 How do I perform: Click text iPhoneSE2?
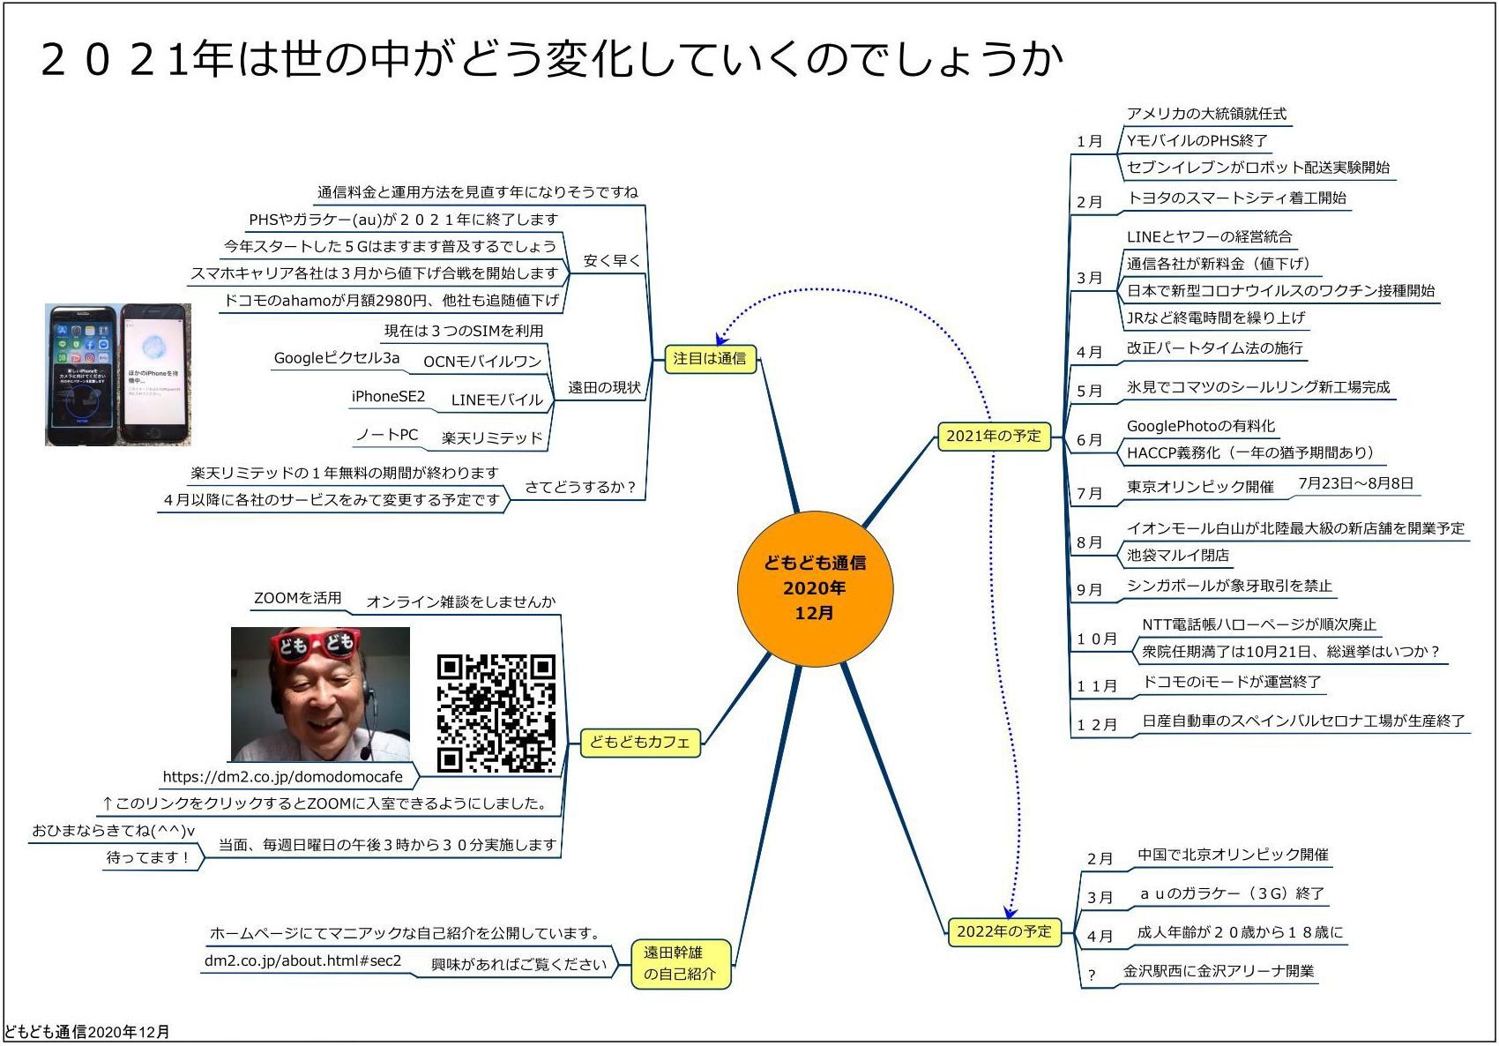(x=388, y=397)
